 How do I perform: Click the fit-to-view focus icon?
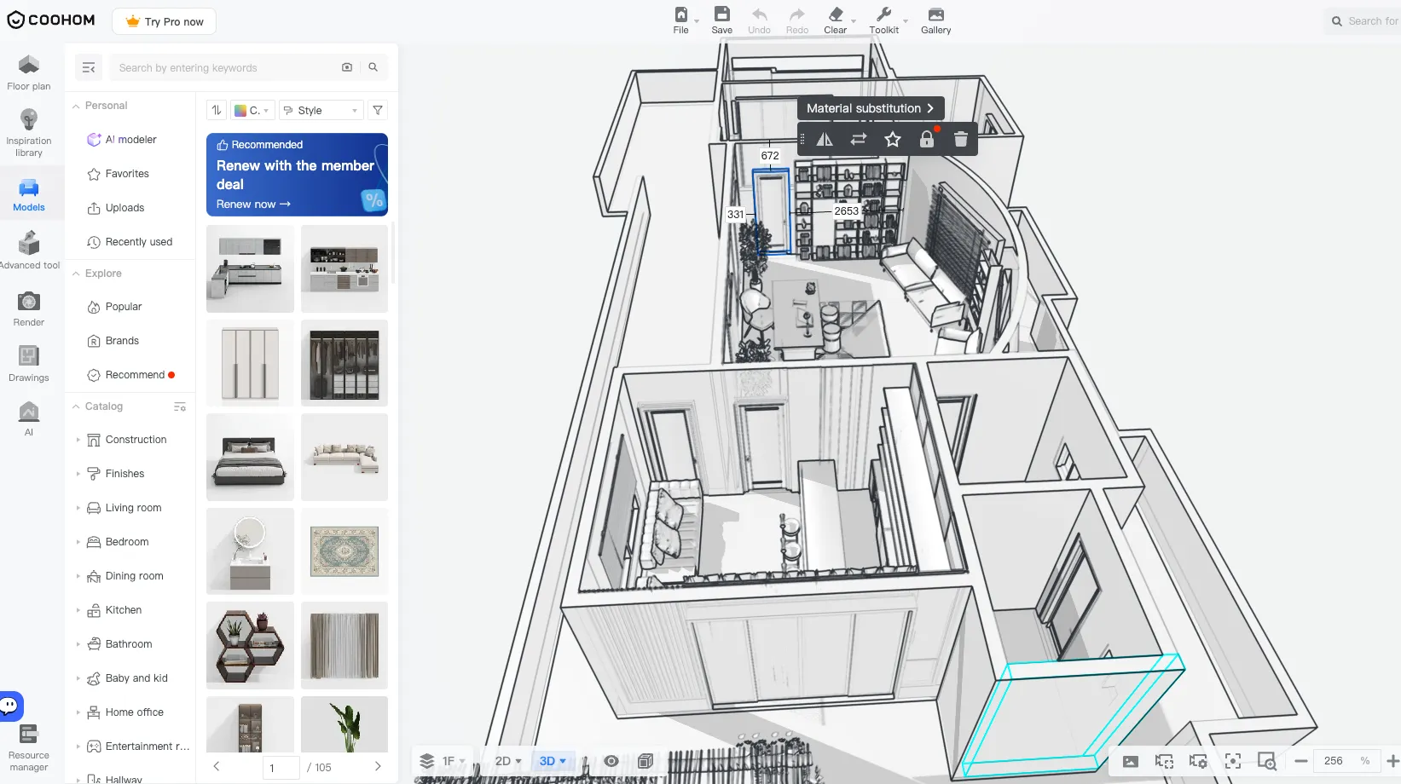tap(1233, 761)
